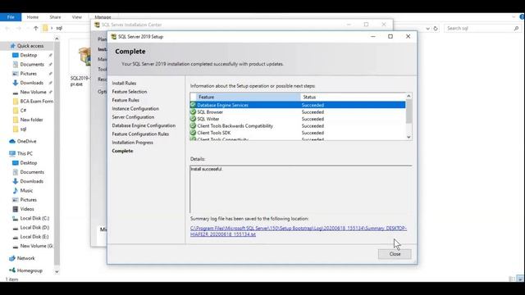Click SQL Server 2019 Setup title icon
The image size is (525, 295).
(113, 36)
